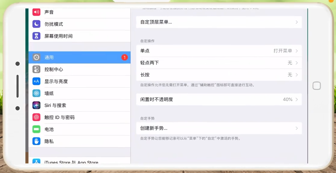
Task: Open 屏幕使用时间 settings
Action: pos(79,36)
